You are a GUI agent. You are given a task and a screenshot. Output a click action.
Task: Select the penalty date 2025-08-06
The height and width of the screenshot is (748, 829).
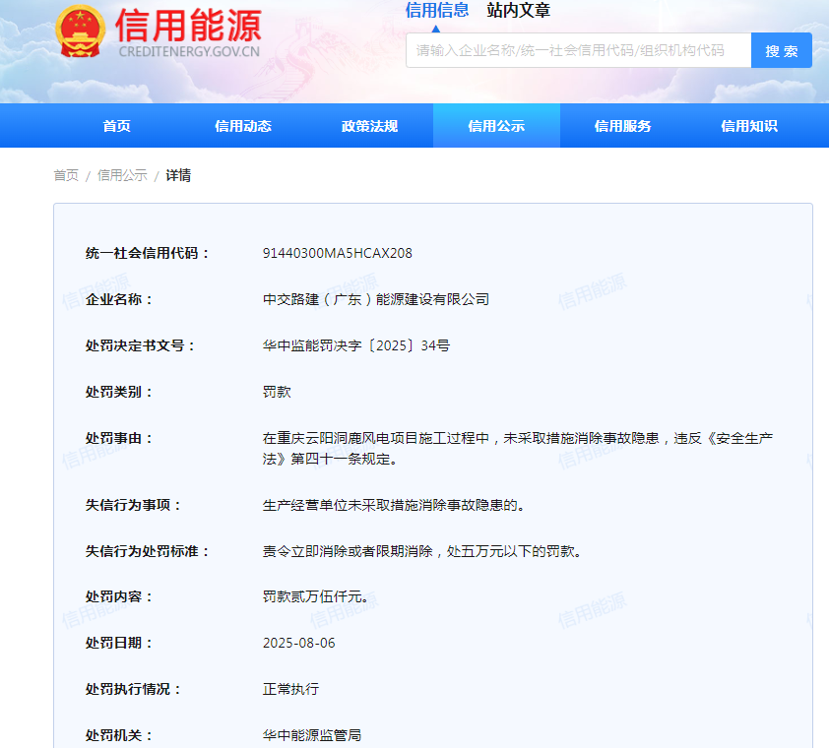pos(298,643)
